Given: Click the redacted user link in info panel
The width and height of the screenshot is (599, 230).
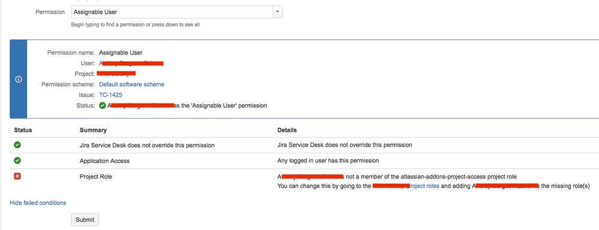Looking at the screenshot, I should [x=131, y=63].
